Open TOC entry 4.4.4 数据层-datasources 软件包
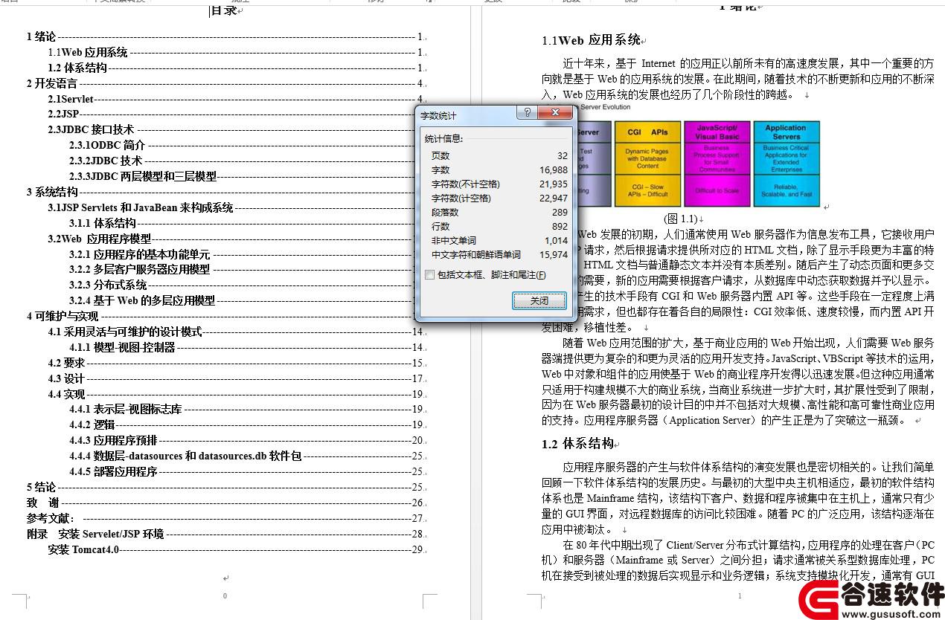The width and height of the screenshot is (945, 620). 246,456
